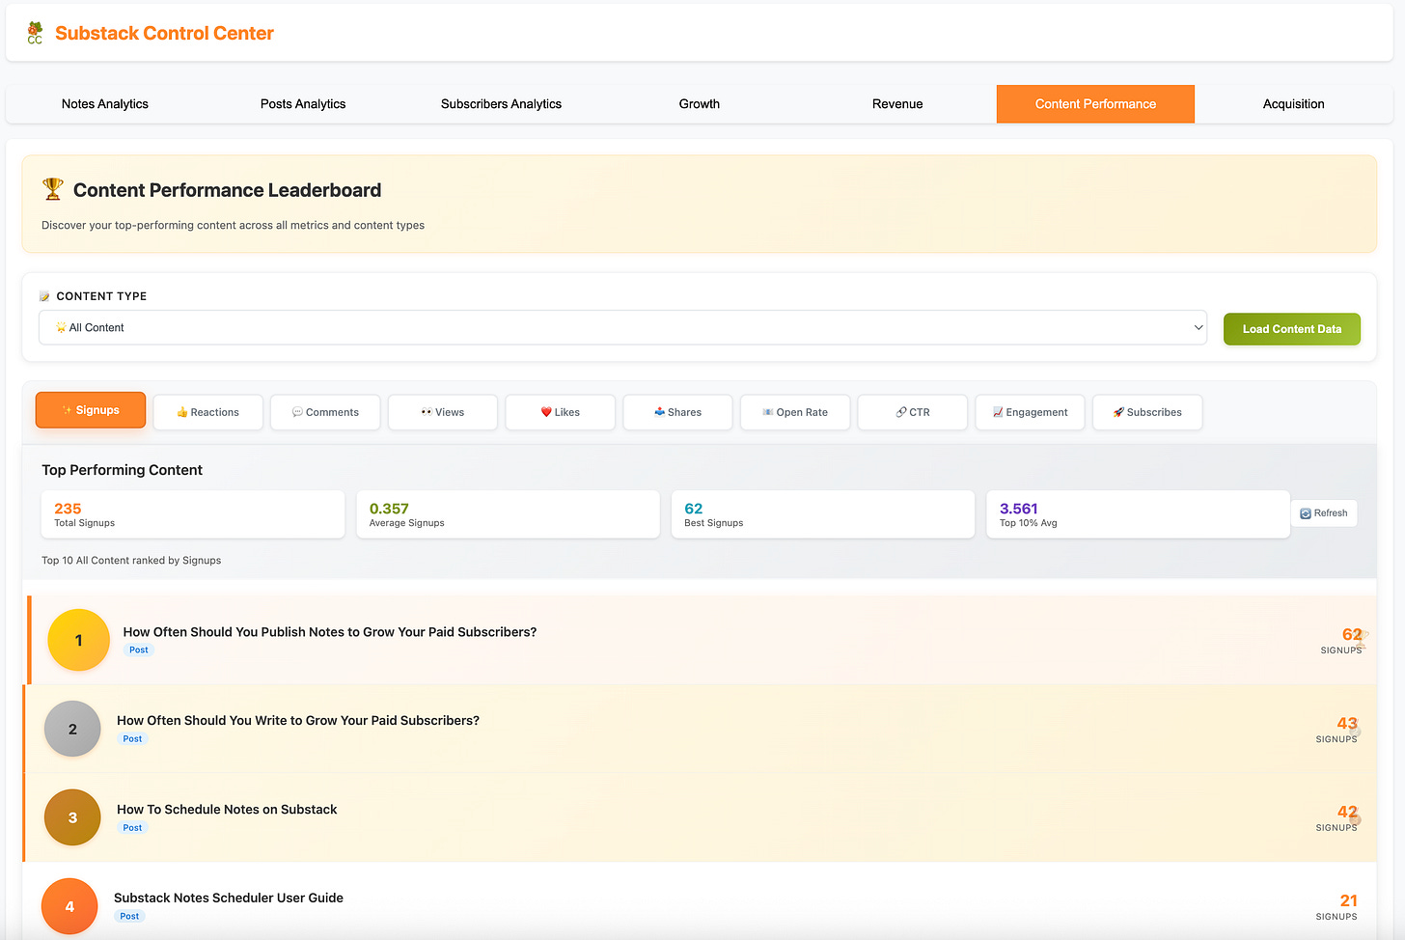Click the 62 Best Signups card
Viewport: 1405px width, 940px height.
pyautogui.click(x=823, y=514)
